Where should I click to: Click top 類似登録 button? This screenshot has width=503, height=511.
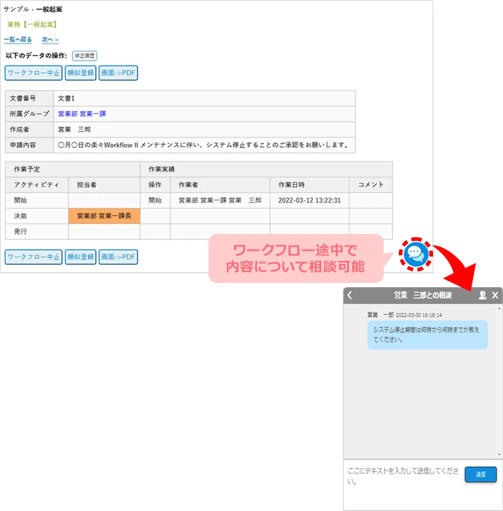[80, 73]
